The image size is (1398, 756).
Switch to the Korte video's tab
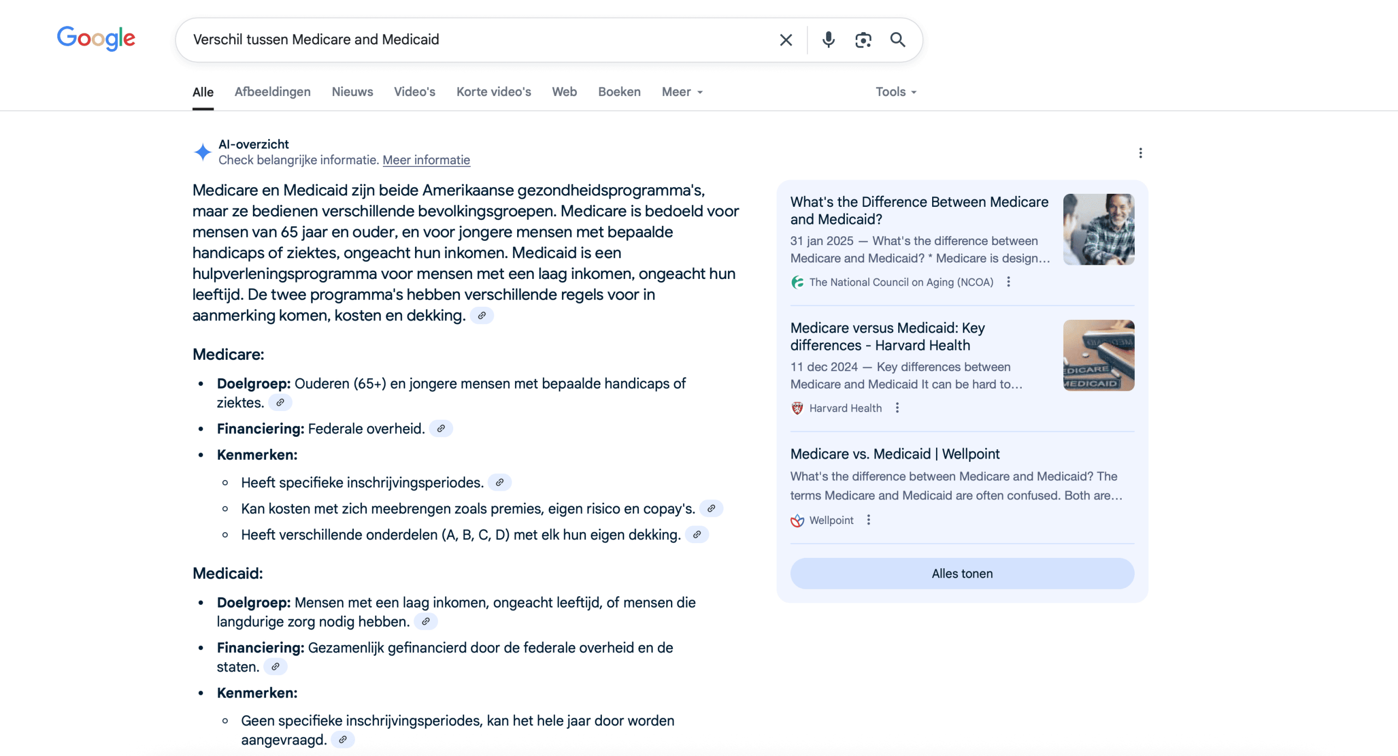point(494,92)
